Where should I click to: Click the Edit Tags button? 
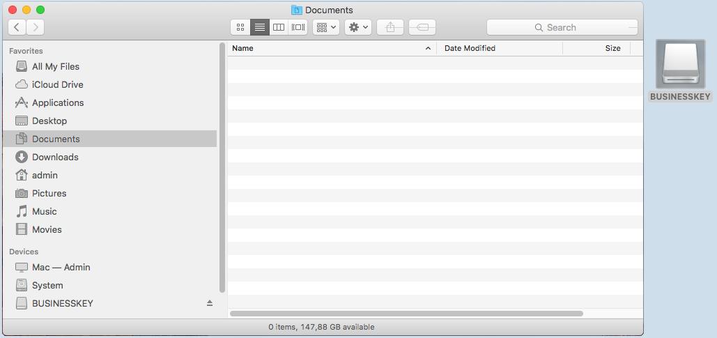422,27
